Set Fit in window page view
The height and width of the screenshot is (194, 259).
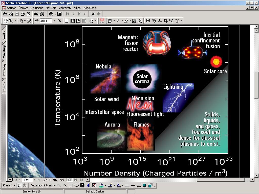[73, 21]
